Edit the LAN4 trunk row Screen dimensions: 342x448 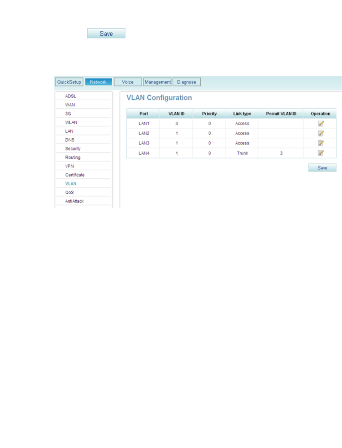[321, 153]
